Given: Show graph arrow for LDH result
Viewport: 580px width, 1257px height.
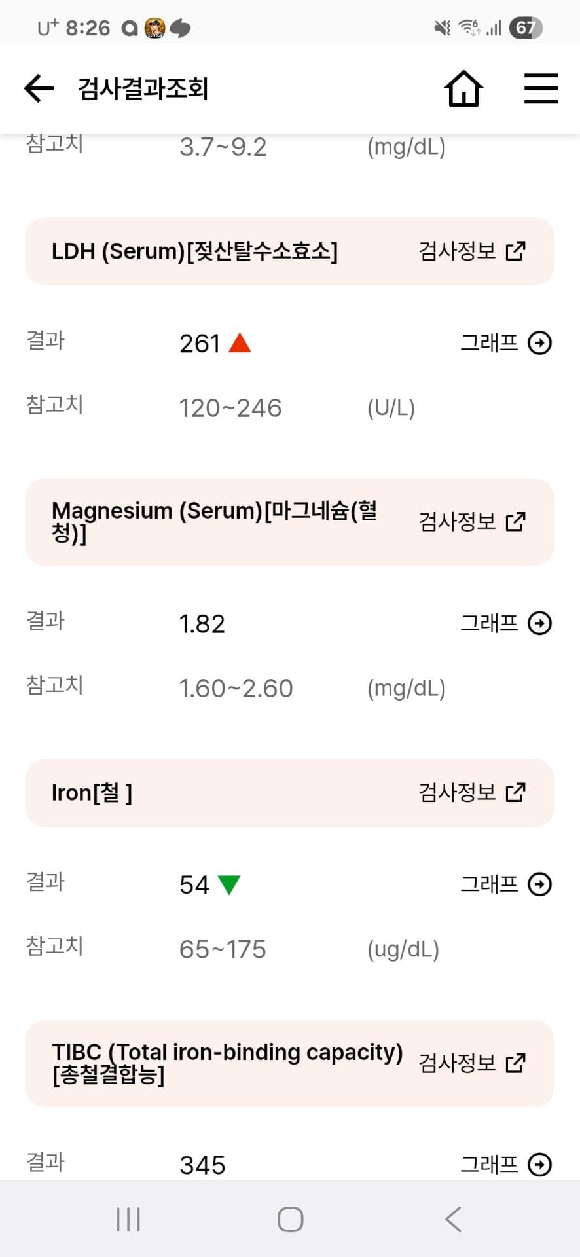Looking at the screenshot, I should 540,342.
